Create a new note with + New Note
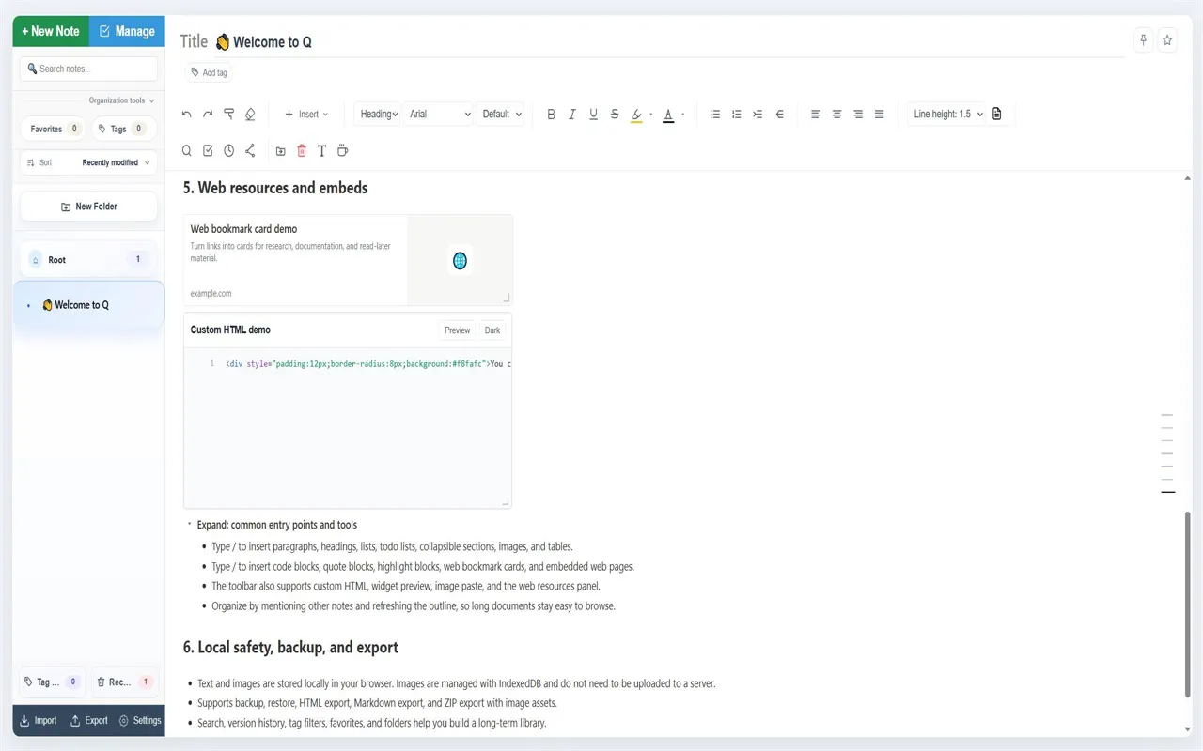1203x751 pixels. click(x=51, y=31)
